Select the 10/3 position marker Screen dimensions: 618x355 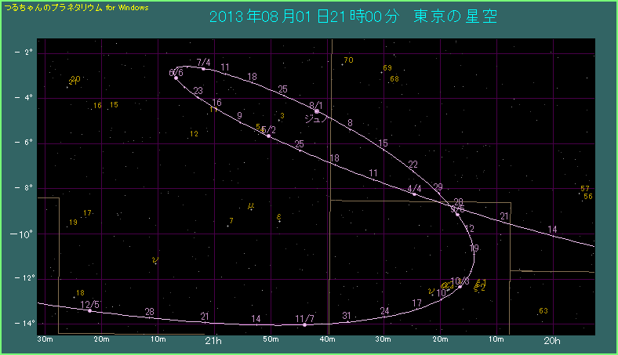pyautogui.click(x=460, y=286)
